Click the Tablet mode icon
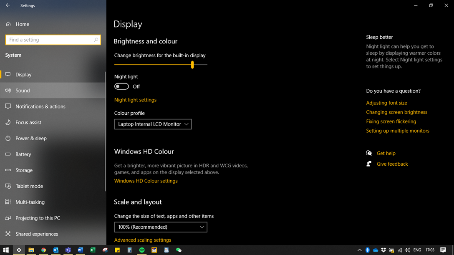This screenshot has height=255, width=454. point(8,186)
